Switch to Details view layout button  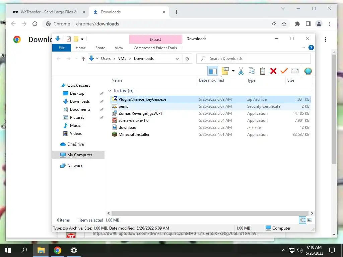coord(302,220)
